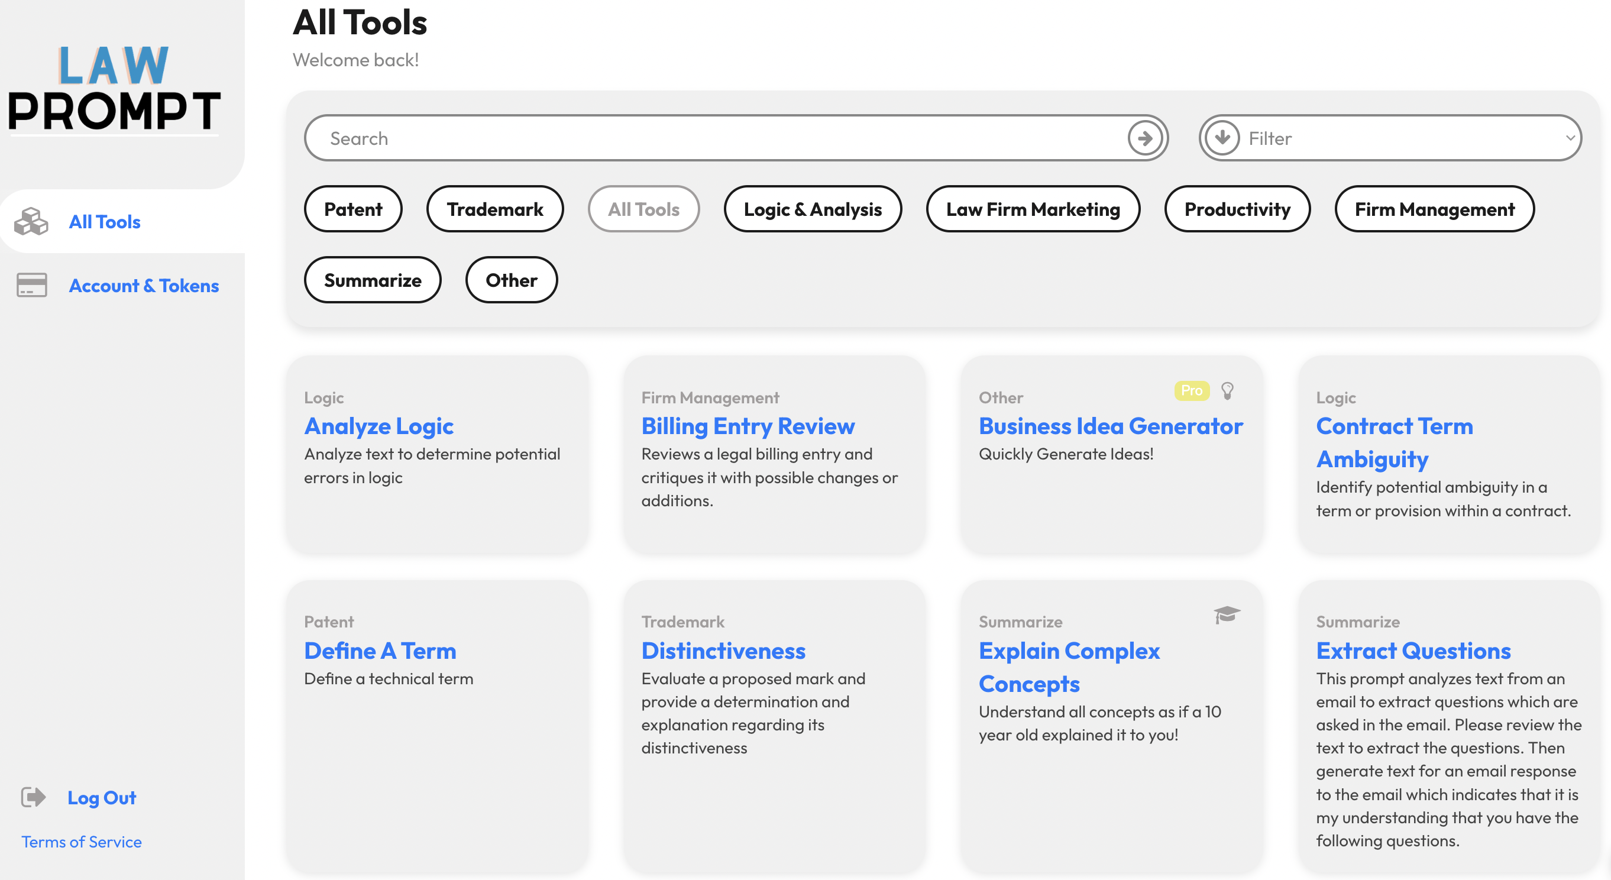Click the All Tools cubes icon in sidebar
1611x880 pixels.
pyautogui.click(x=31, y=221)
